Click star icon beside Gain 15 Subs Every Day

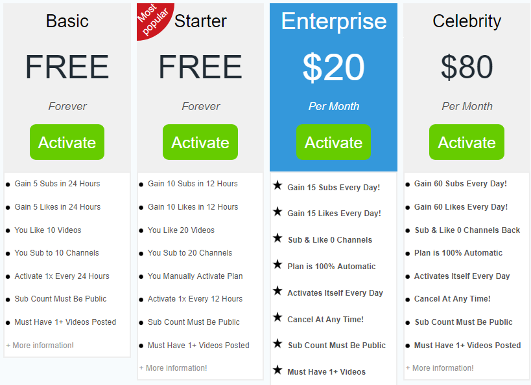[277, 185]
